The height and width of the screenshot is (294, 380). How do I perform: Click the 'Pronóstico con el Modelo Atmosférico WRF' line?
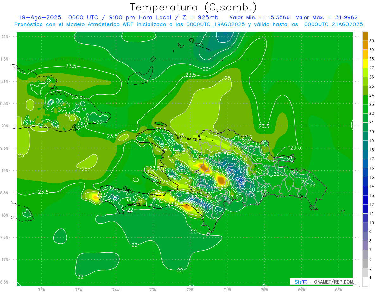coord(189,24)
